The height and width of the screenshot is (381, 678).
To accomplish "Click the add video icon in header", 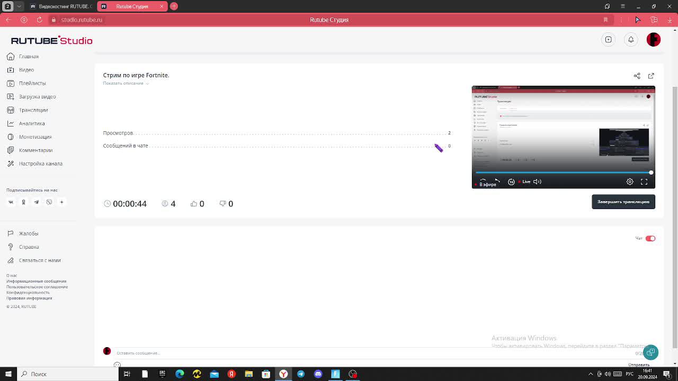I will coord(609,40).
